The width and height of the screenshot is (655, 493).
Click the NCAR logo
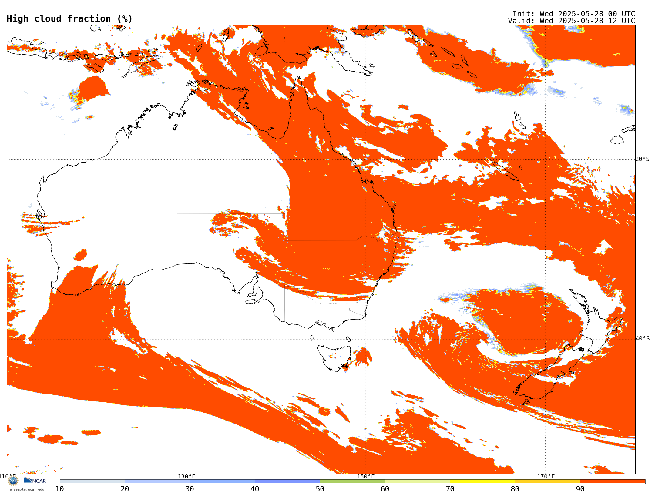[x=35, y=481]
